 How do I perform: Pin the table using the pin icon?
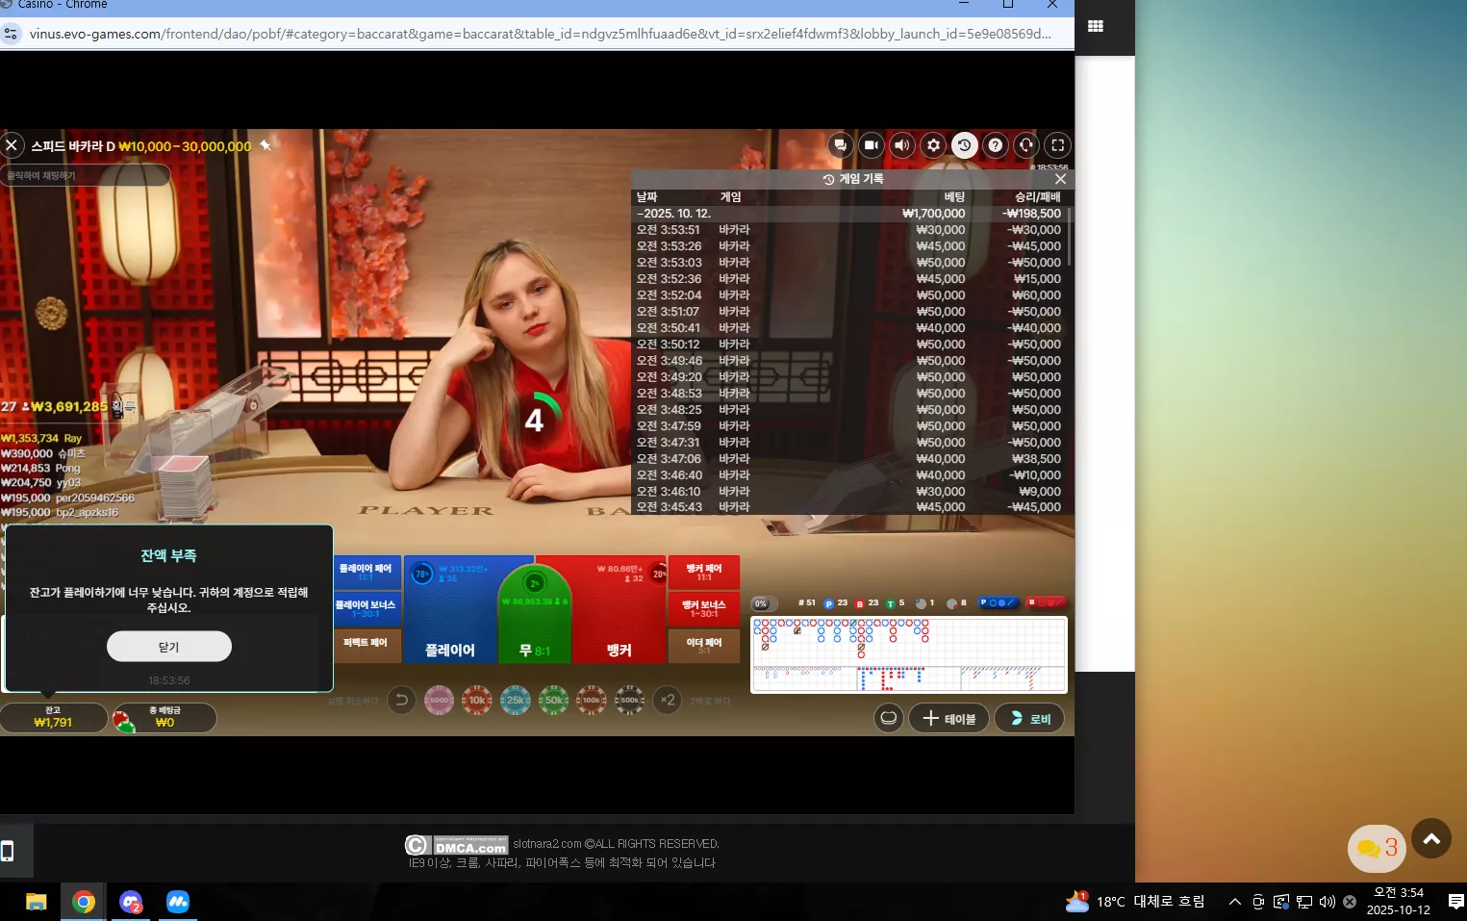click(x=266, y=145)
